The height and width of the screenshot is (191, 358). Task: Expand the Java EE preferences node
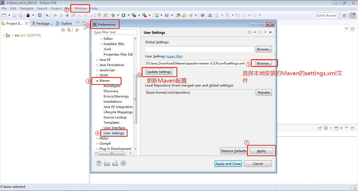pyautogui.click(x=97, y=60)
